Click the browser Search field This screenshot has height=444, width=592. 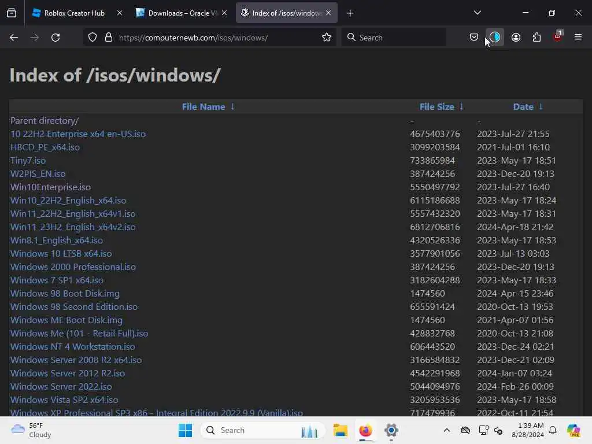coord(394,38)
